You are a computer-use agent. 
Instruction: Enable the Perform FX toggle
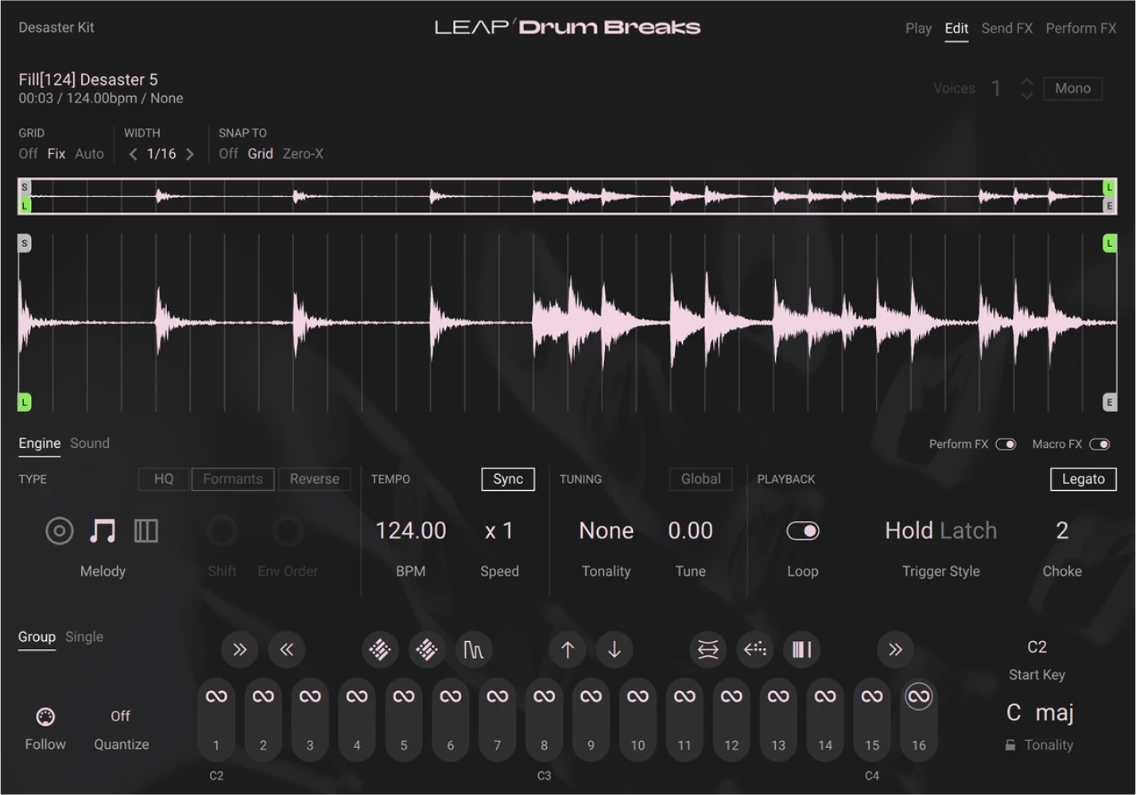pos(1006,444)
